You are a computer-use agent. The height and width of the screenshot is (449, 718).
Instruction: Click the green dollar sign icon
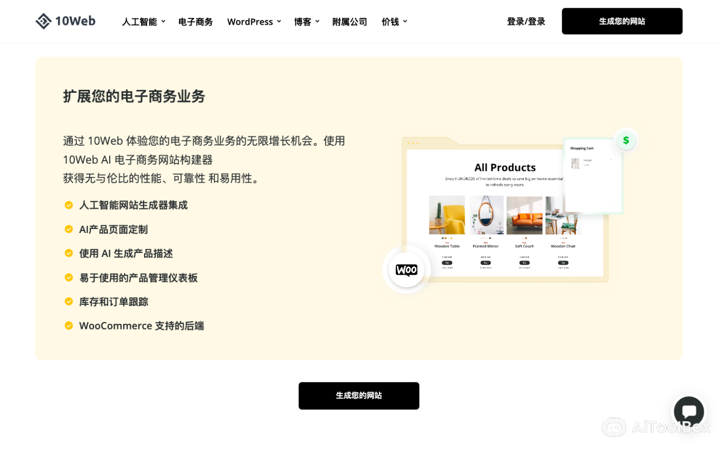pos(626,140)
